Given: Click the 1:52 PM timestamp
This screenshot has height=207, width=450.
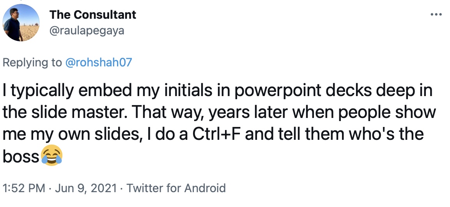Looking at the screenshot, I should 24,188.
